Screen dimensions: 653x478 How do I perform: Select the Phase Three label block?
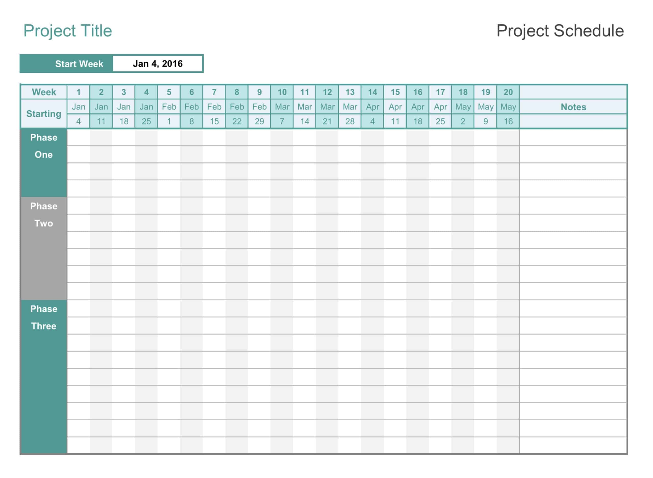pos(44,377)
